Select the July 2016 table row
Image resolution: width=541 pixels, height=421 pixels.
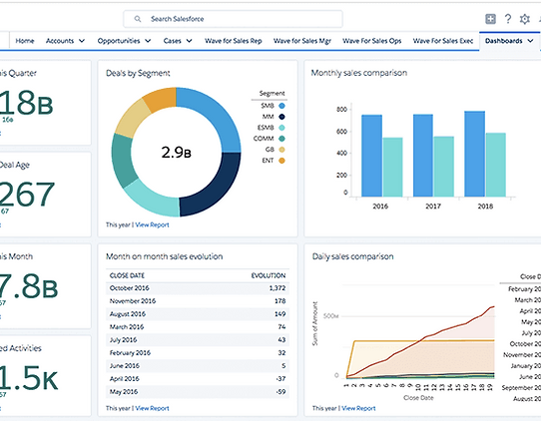[198, 340]
